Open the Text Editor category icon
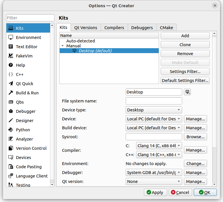 pyautogui.click(x=11, y=46)
